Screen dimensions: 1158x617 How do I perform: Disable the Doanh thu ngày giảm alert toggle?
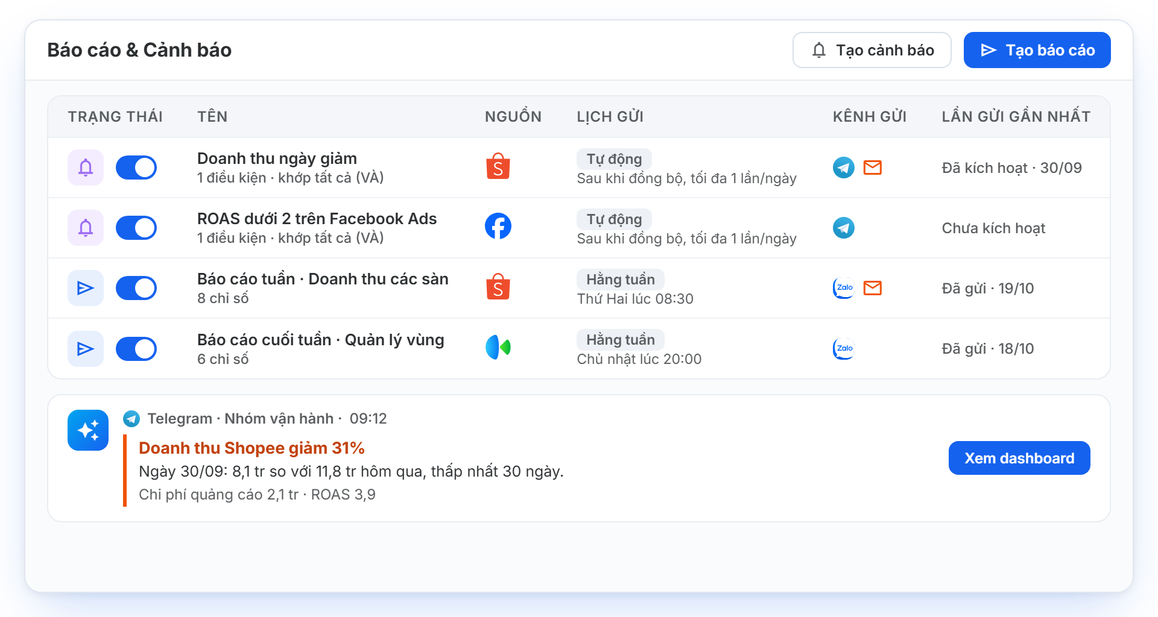(x=136, y=168)
